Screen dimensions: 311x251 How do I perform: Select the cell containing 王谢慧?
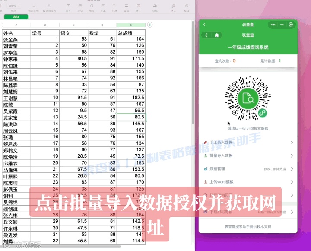[x=16, y=98]
